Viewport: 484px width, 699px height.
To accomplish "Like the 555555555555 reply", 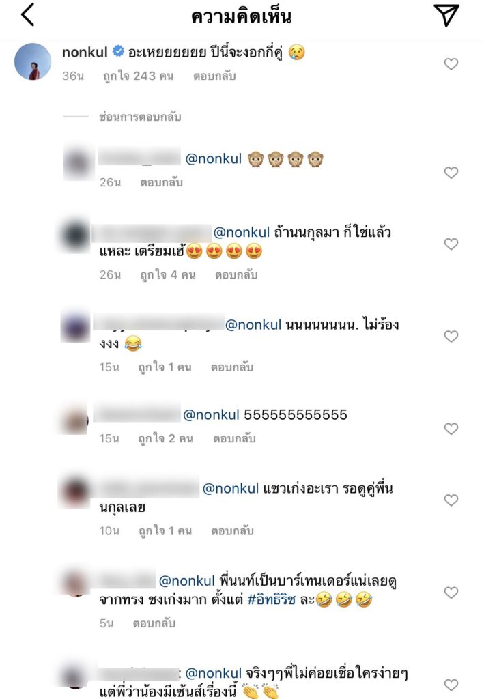I will (x=451, y=429).
